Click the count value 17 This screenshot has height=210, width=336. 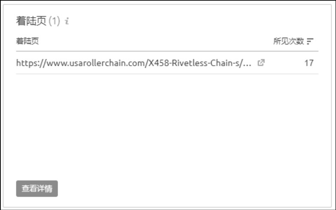click(309, 63)
